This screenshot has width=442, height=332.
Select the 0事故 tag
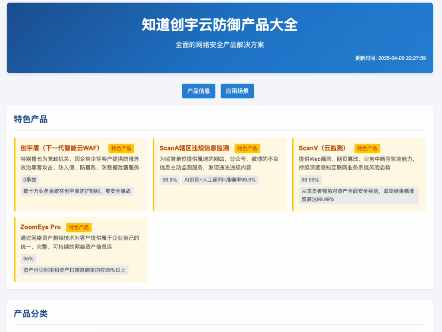tap(30, 180)
